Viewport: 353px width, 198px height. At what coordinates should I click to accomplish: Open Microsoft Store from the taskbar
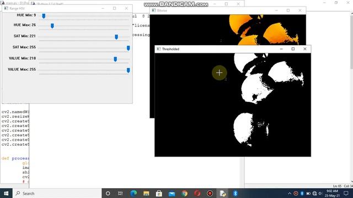pos(159,193)
